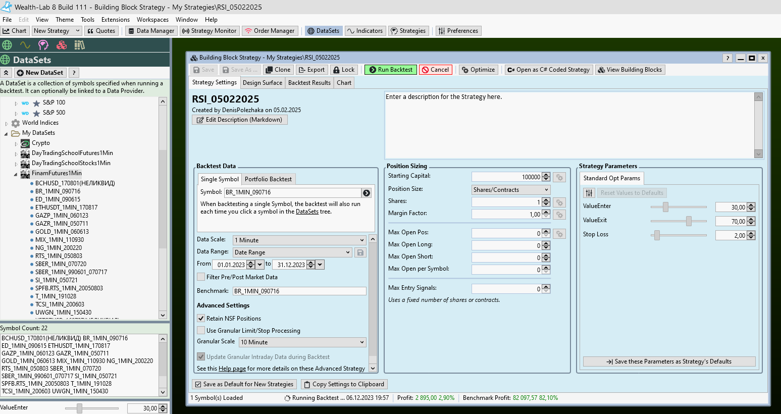Open the library books sidebar icon

[x=79, y=45]
